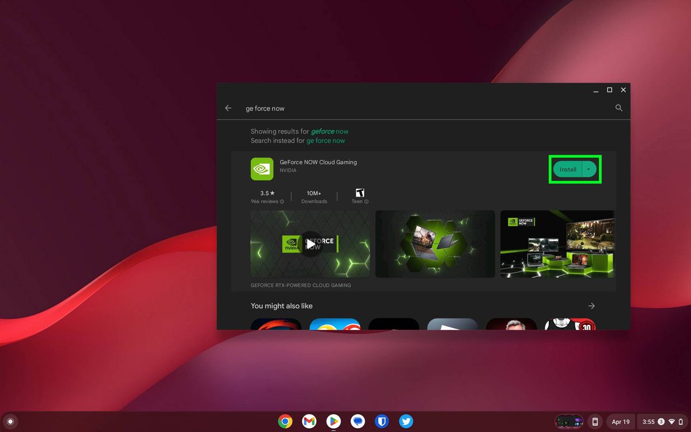
Task: Search instead for "ge force now"
Action: (326, 140)
